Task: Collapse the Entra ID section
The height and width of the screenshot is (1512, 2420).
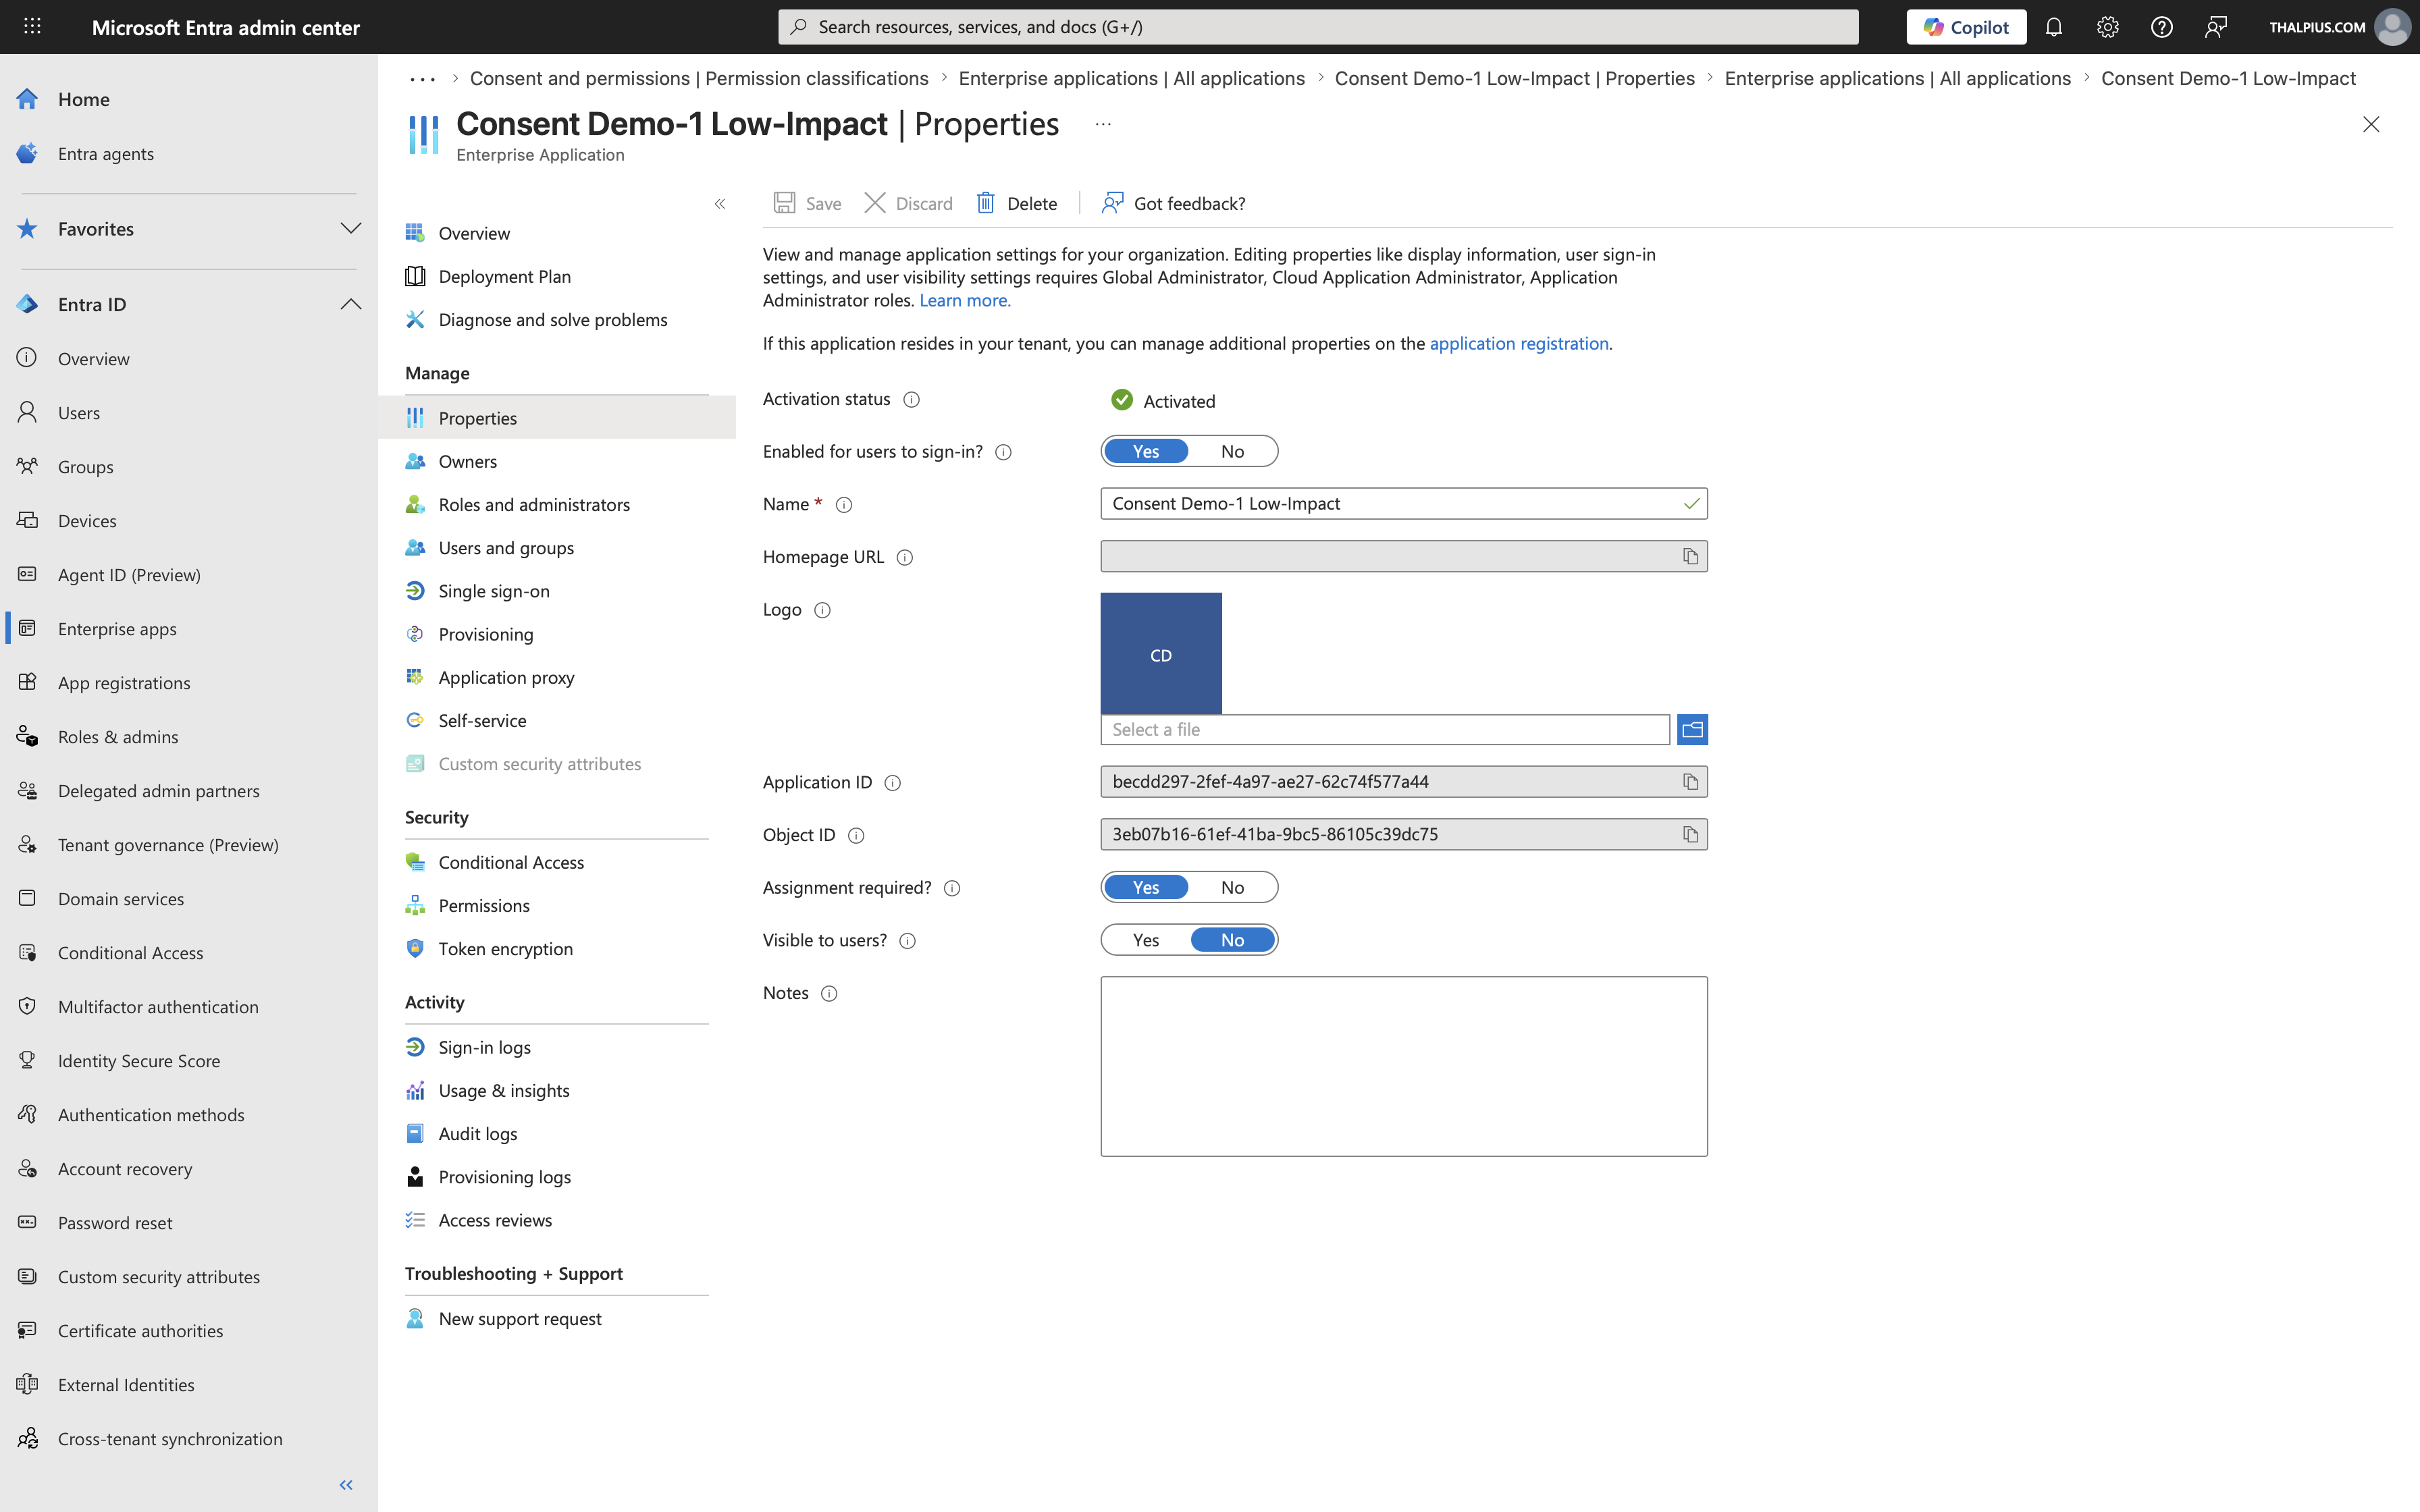Action: coord(350,304)
